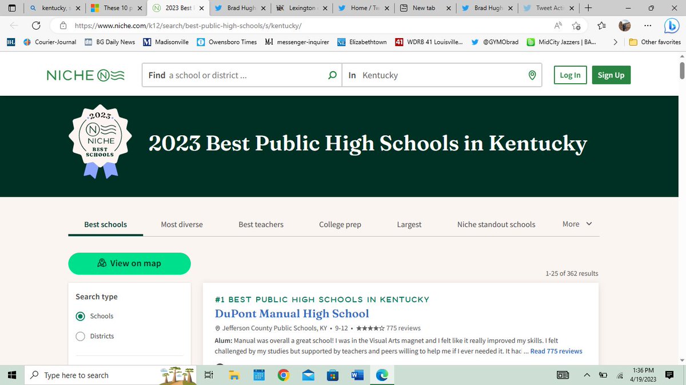
Task: Expand the More ranking tabs dropdown
Action: [x=577, y=224]
